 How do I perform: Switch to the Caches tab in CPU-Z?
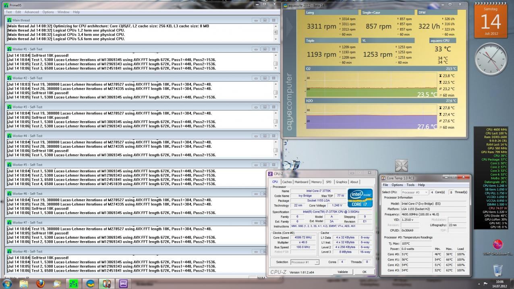click(x=287, y=182)
